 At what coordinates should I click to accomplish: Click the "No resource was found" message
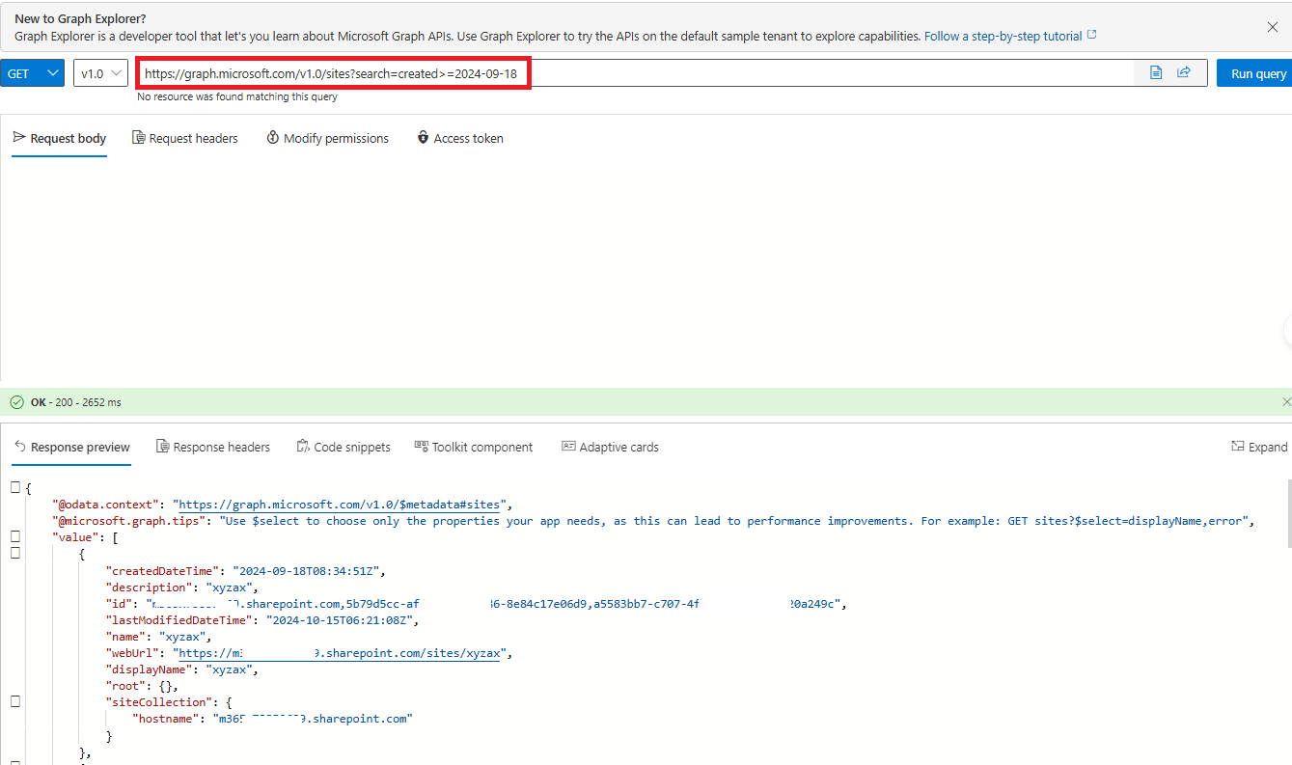tap(237, 96)
